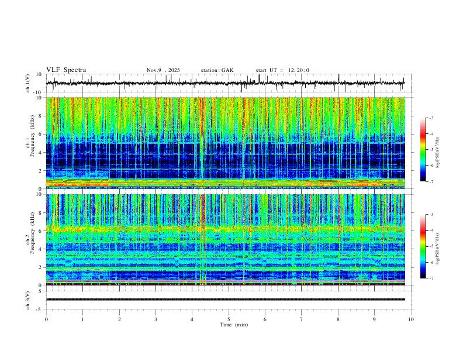Click the time axis tick label '5'

tap(229, 319)
